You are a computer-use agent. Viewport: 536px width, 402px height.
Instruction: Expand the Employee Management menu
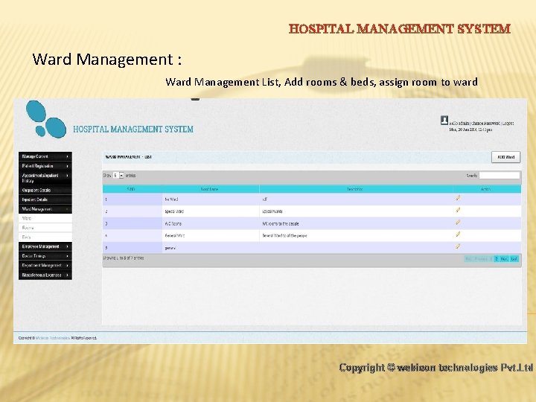pos(45,246)
